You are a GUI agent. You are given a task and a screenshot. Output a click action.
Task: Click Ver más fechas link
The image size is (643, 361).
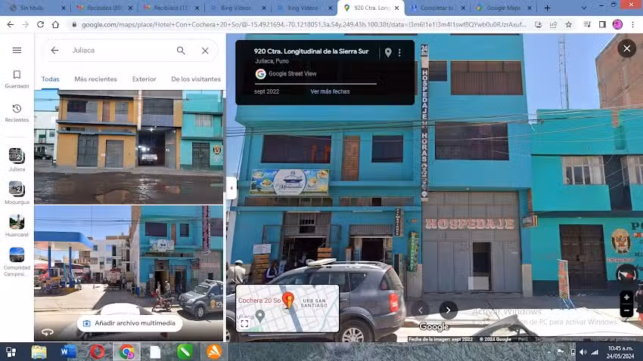pyautogui.click(x=330, y=91)
